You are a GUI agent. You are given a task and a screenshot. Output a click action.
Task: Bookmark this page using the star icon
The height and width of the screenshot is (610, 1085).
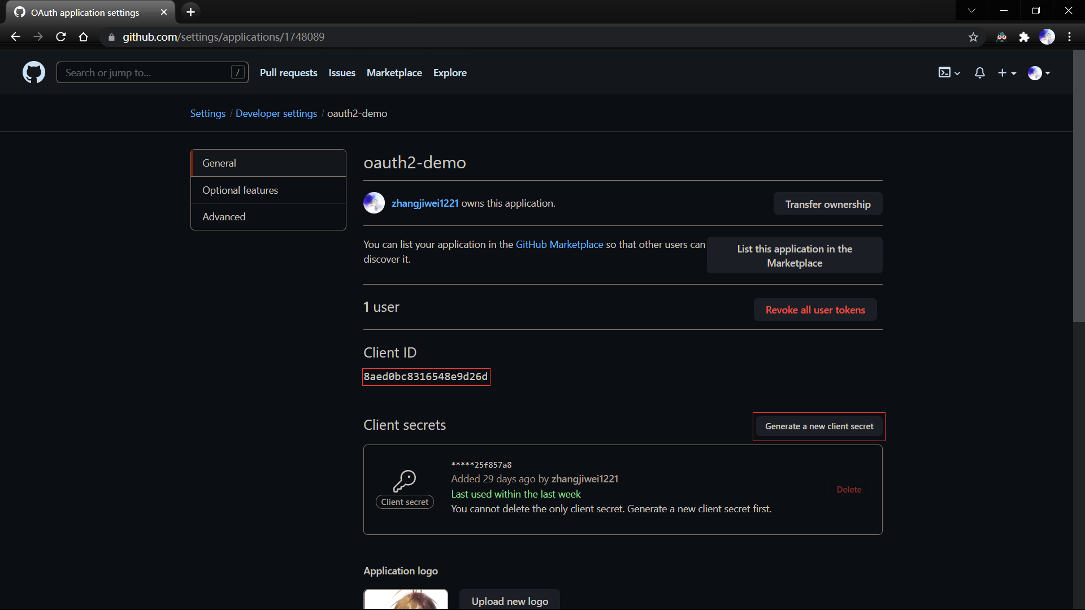974,36
